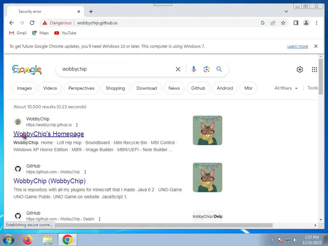
Task: Select the Github filter chip
Action: (x=198, y=88)
